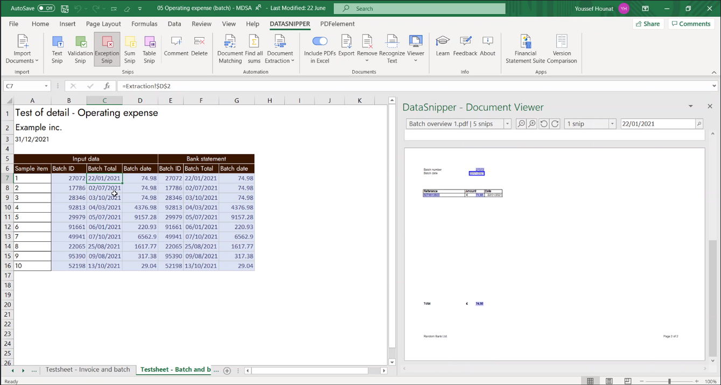Select the Text Snip tool
The width and height of the screenshot is (721, 385).
tap(57, 47)
